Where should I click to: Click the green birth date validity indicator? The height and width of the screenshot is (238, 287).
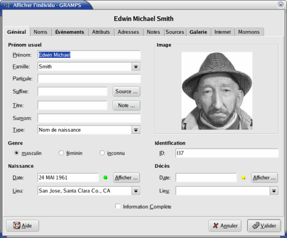point(105,177)
